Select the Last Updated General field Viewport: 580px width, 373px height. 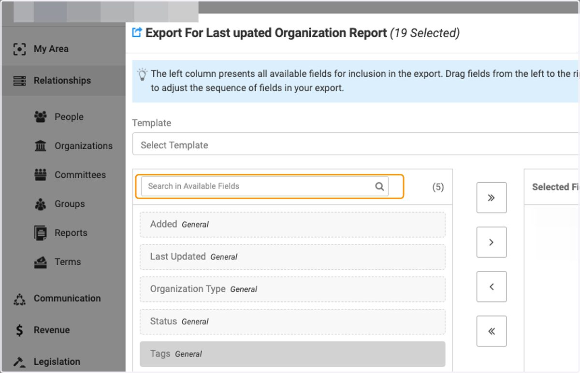pyautogui.click(x=292, y=257)
